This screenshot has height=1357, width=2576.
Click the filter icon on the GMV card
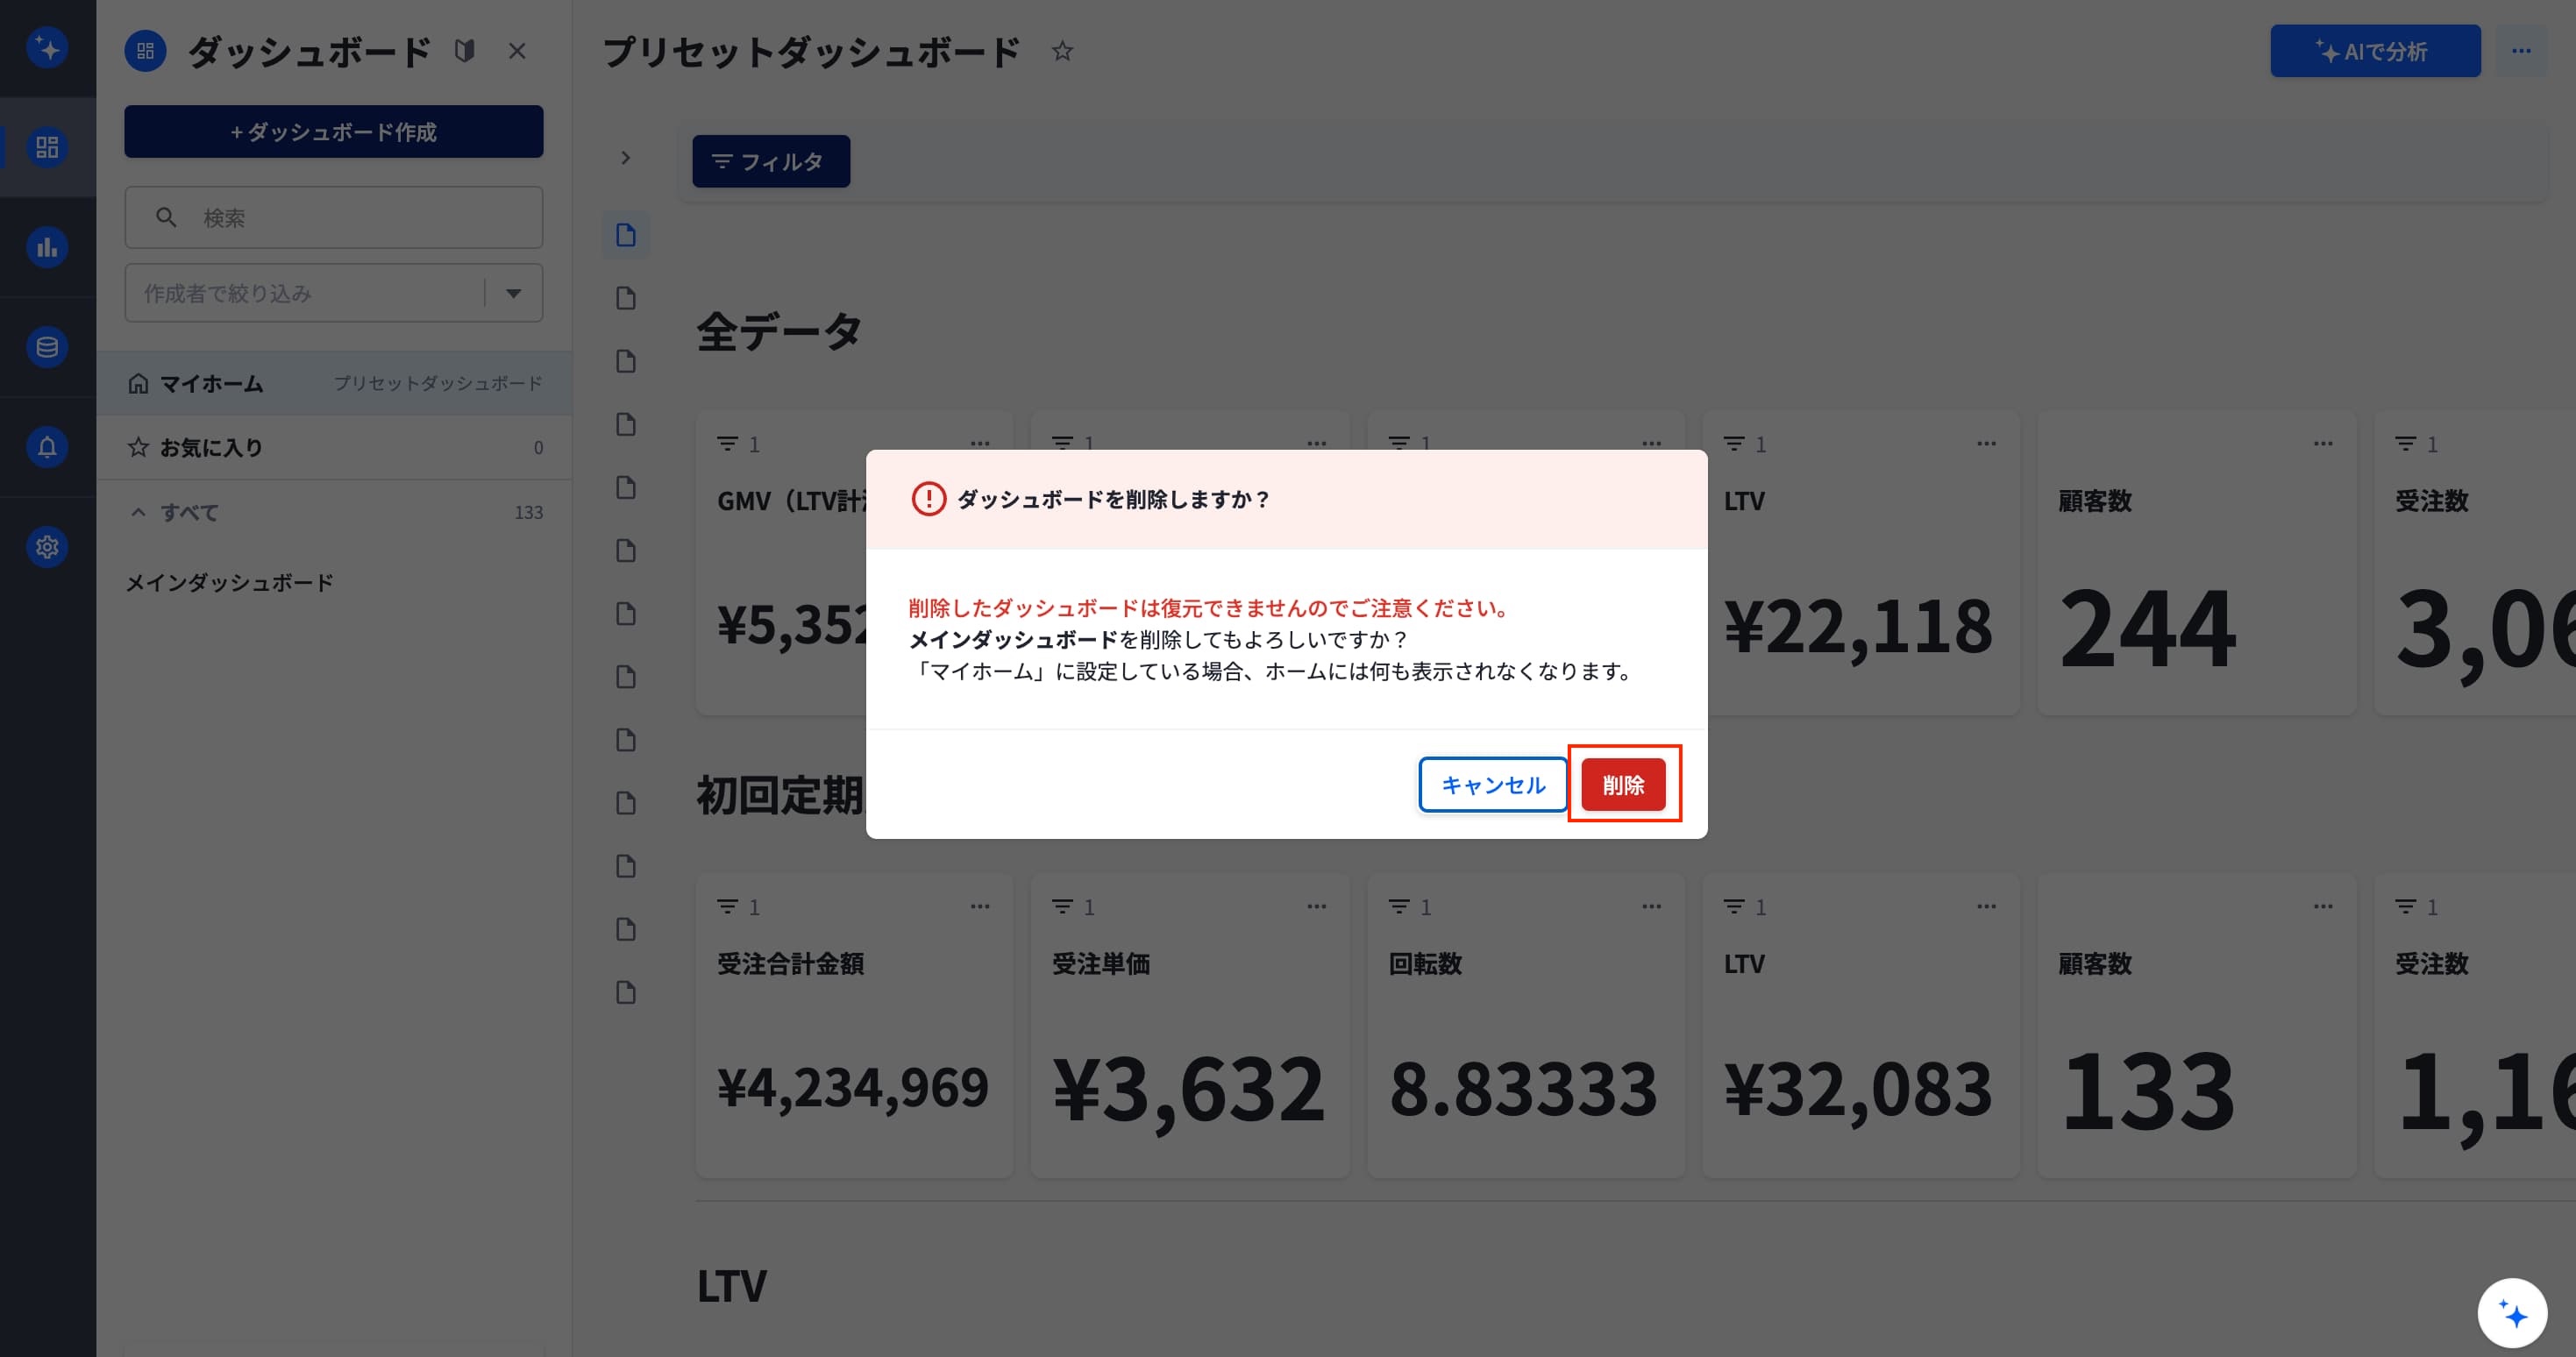[728, 443]
